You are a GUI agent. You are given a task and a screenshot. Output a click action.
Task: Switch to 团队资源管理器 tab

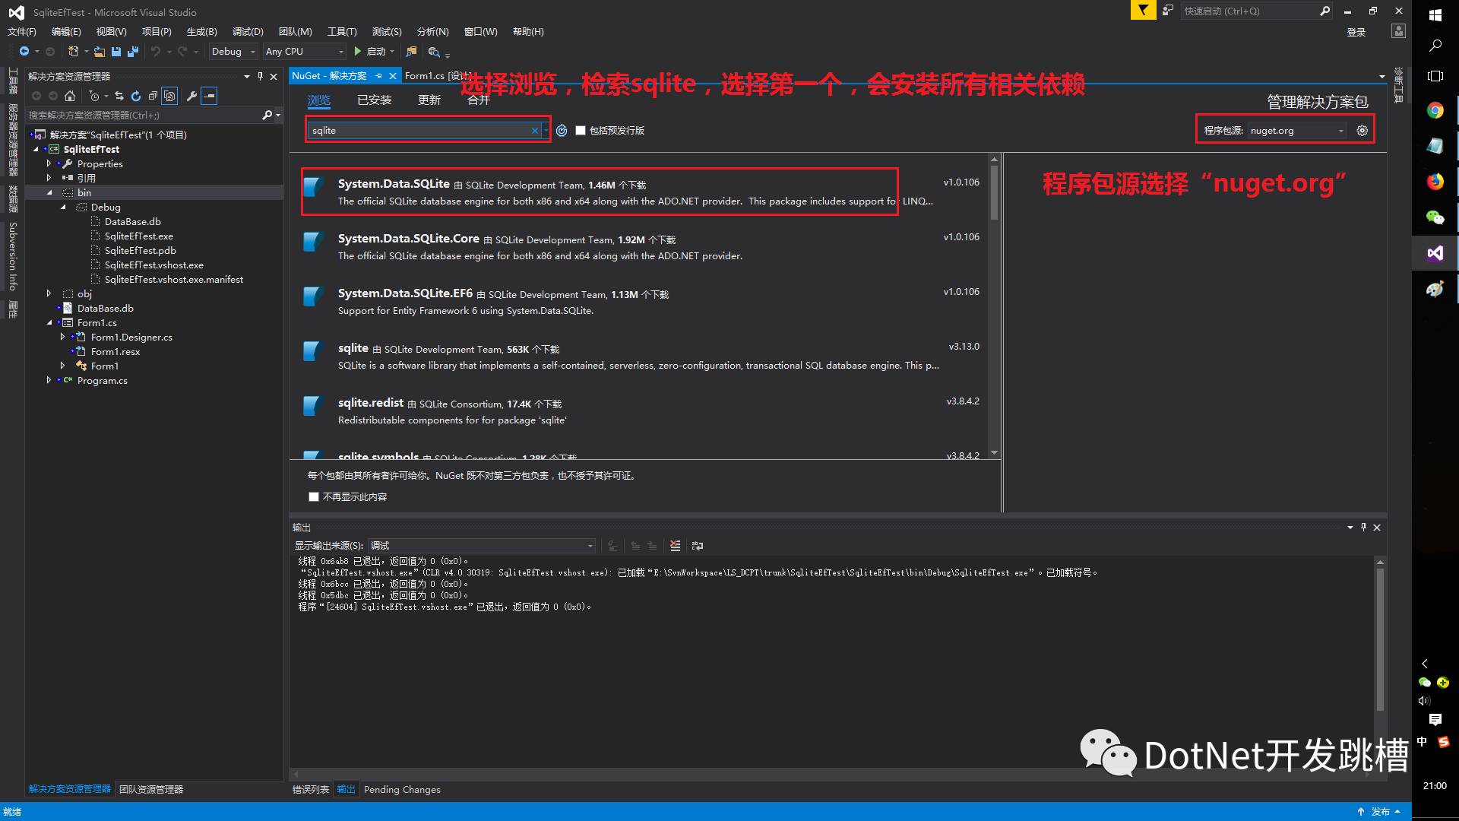coord(151,790)
